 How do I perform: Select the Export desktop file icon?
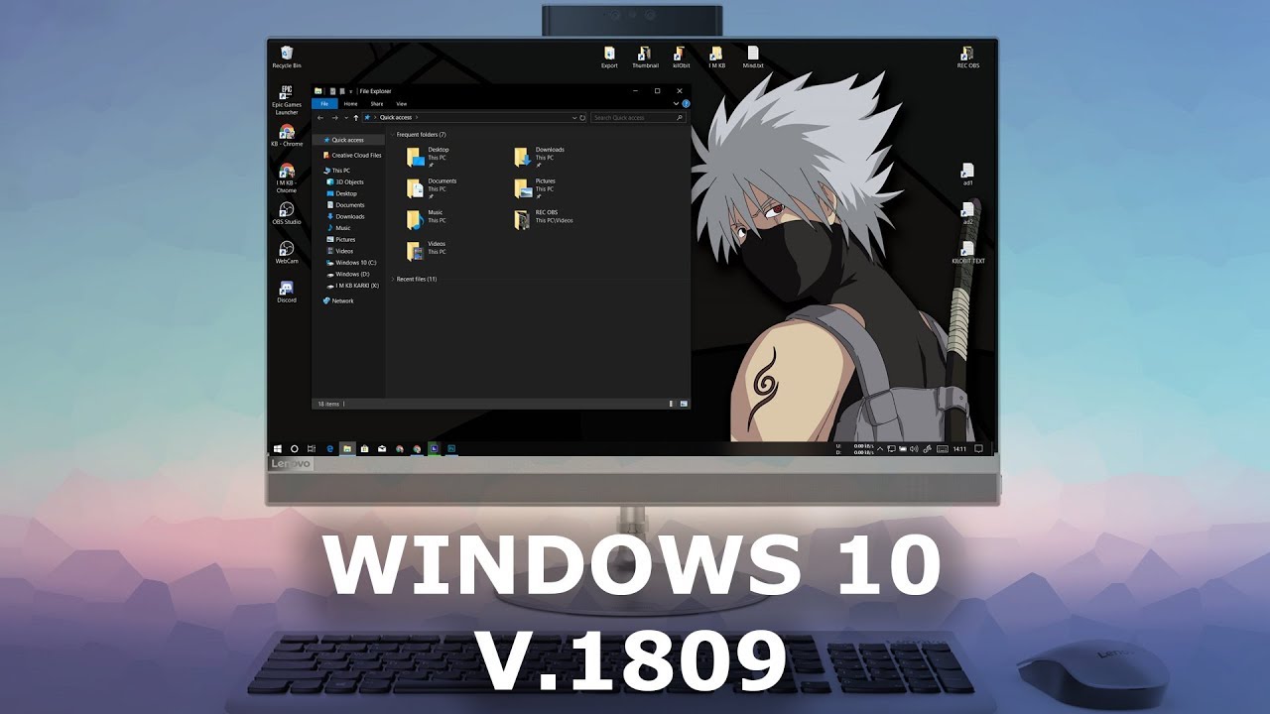[609, 57]
